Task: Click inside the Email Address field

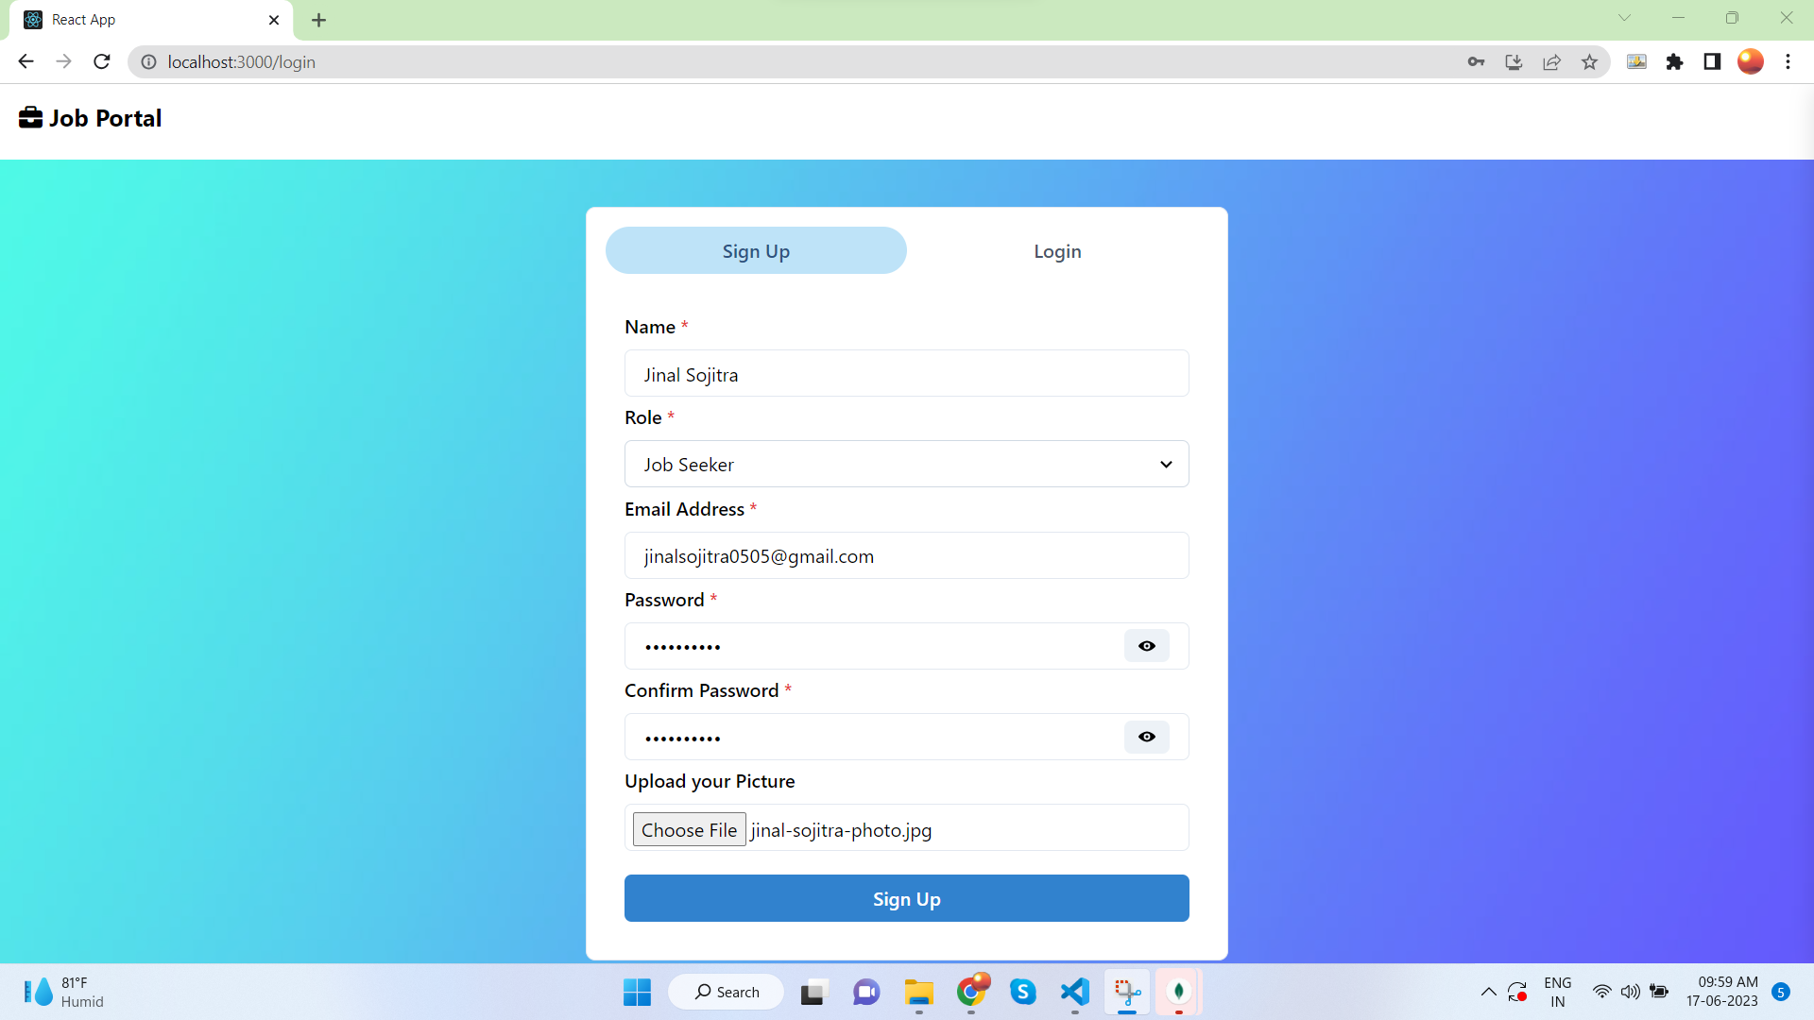Action: (x=906, y=555)
